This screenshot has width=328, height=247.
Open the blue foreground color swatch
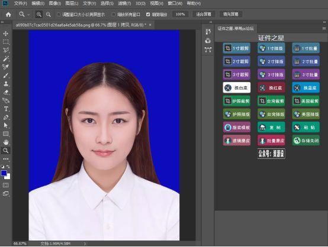coord(4,173)
